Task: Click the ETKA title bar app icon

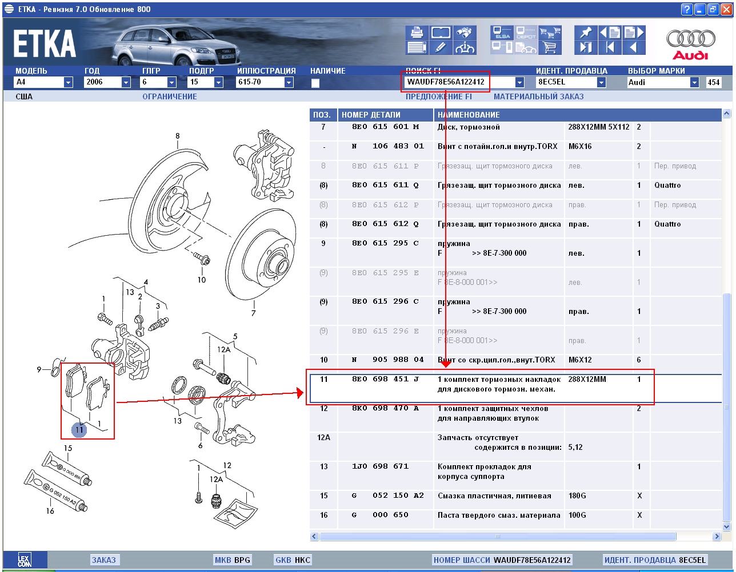Action: point(9,9)
